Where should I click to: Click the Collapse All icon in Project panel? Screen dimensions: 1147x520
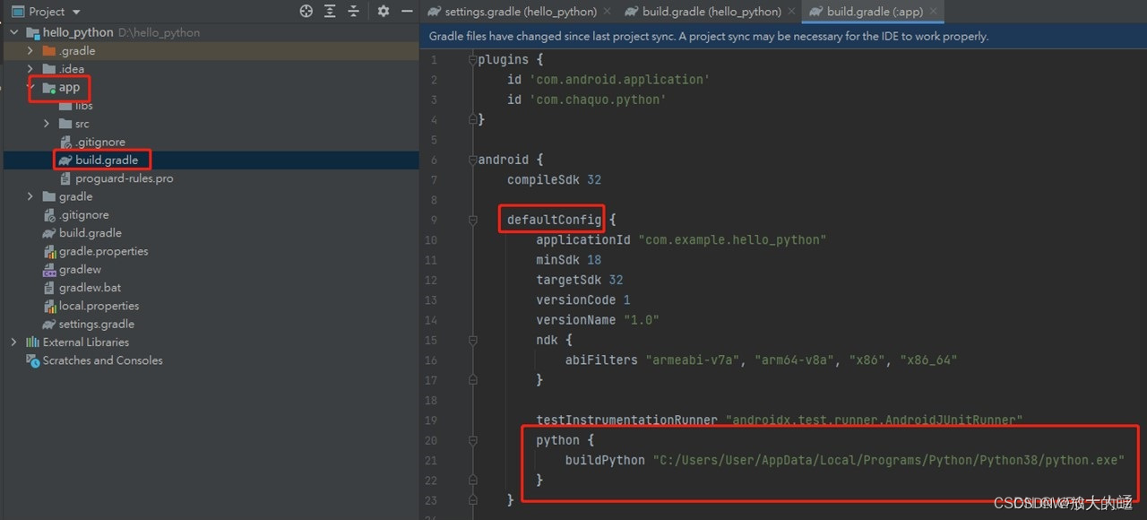[354, 12]
